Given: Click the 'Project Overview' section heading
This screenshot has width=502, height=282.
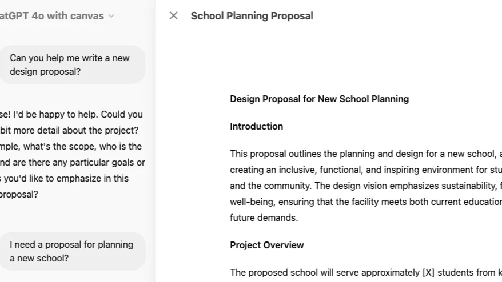Looking at the screenshot, I should (266, 245).
